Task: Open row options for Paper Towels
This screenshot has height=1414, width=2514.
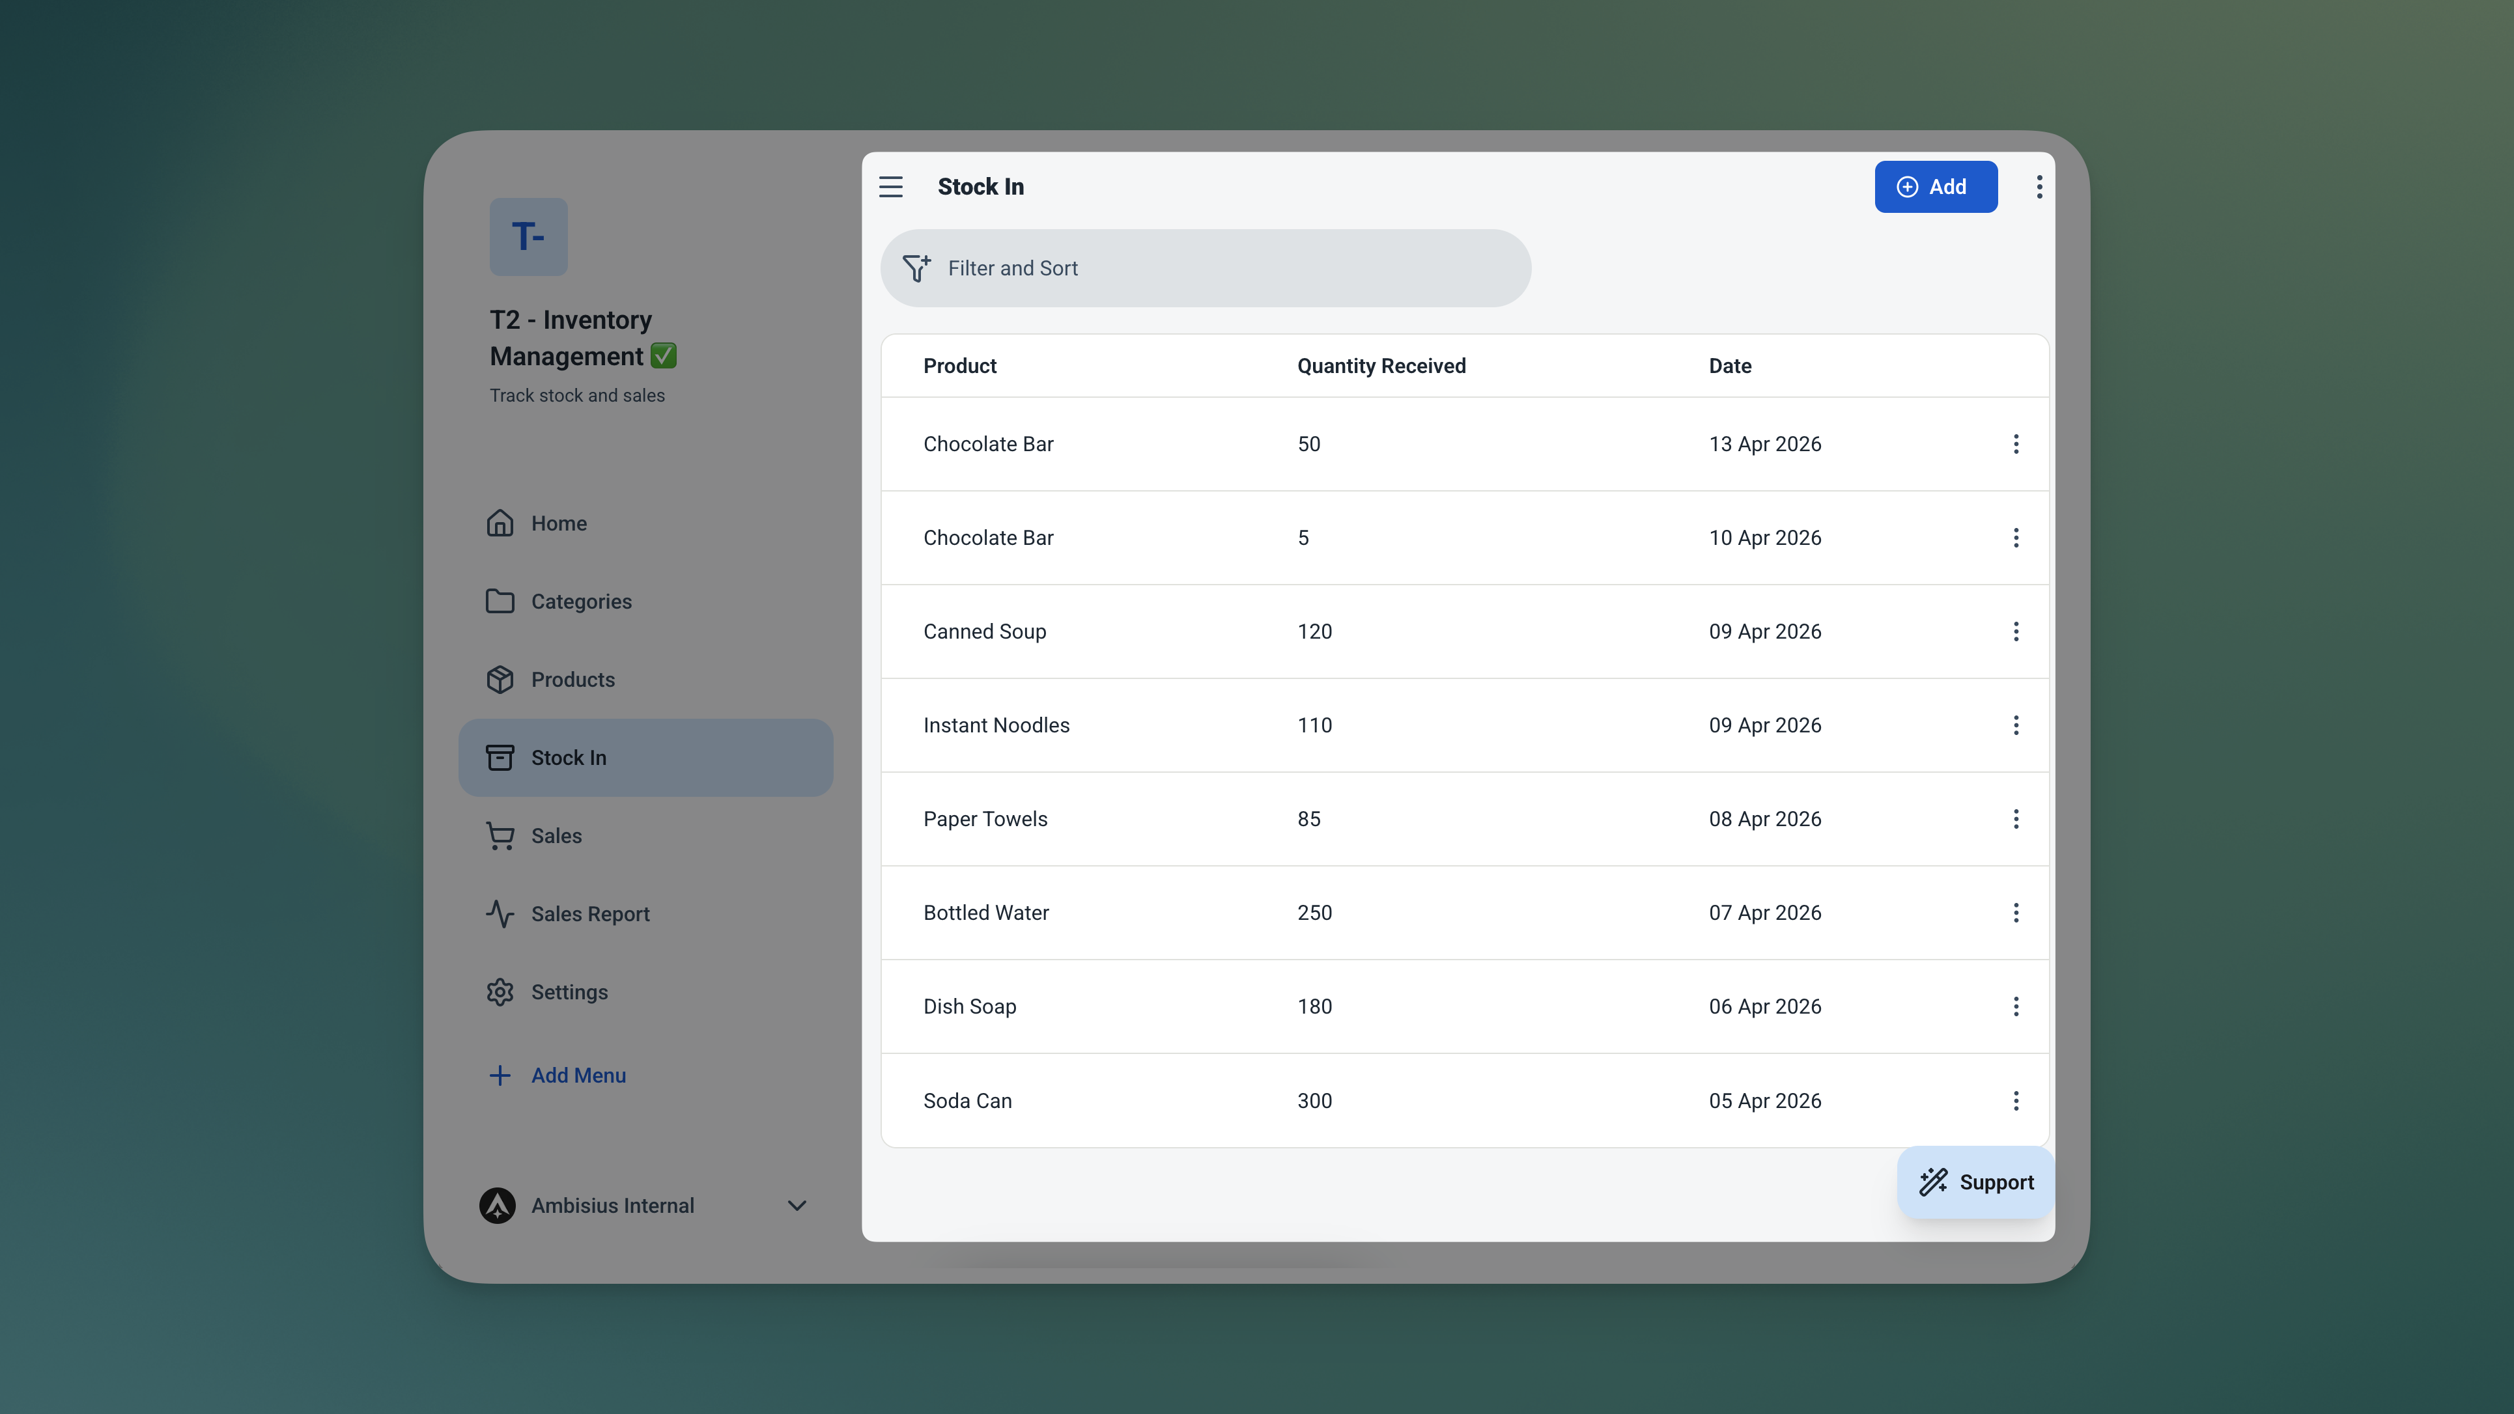Action: pyautogui.click(x=2015, y=818)
